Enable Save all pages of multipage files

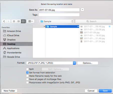tap(27, 79)
